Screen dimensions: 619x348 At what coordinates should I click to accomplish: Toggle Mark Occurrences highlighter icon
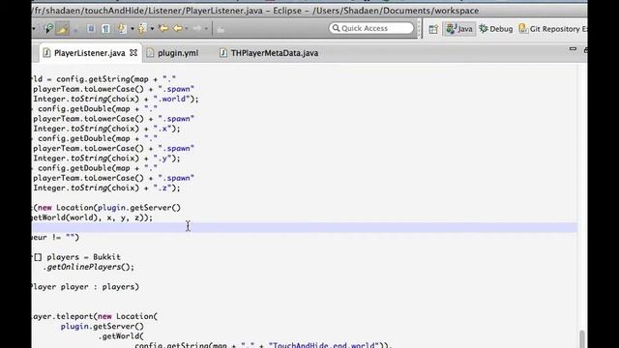coord(62,28)
